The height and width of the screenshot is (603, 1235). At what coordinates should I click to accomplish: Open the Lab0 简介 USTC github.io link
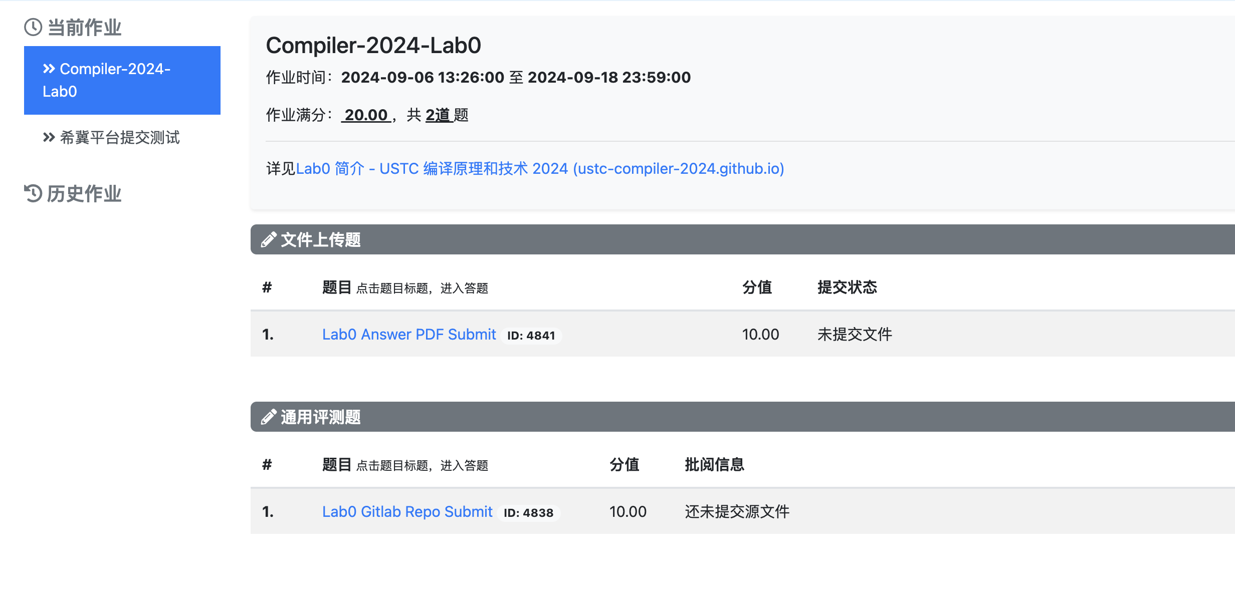[x=540, y=169]
